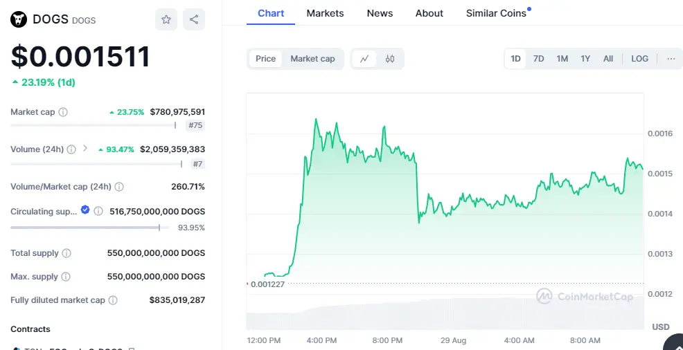This screenshot has height=350, width=683.
Task: Open Circulating supply info icon
Action: pyautogui.click(x=99, y=211)
